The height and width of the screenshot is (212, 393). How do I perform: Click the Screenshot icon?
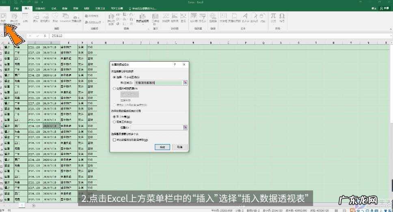pos(76,18)
